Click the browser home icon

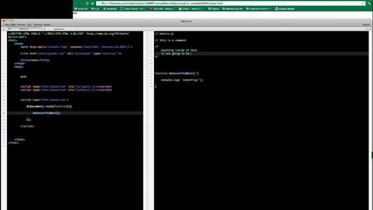point(93,3)
